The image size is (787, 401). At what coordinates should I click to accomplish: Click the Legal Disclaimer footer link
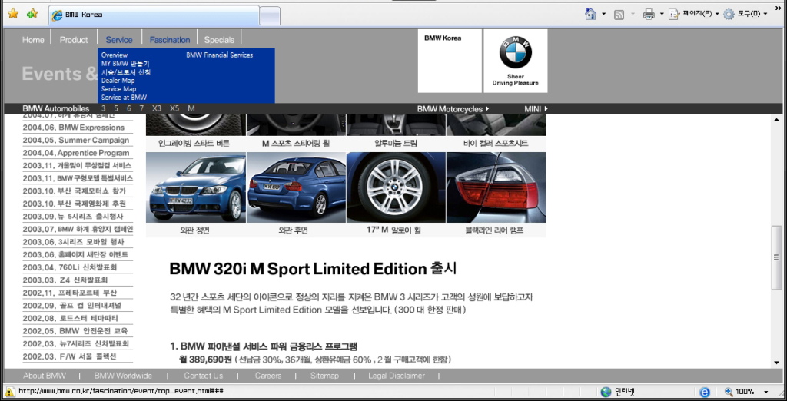point(397,376)
